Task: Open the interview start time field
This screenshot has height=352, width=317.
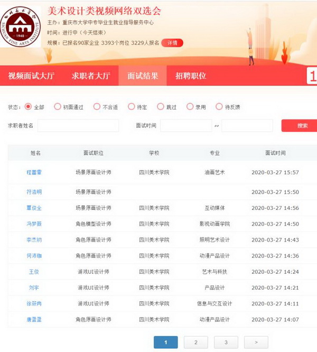Action: tap(185, 126)
